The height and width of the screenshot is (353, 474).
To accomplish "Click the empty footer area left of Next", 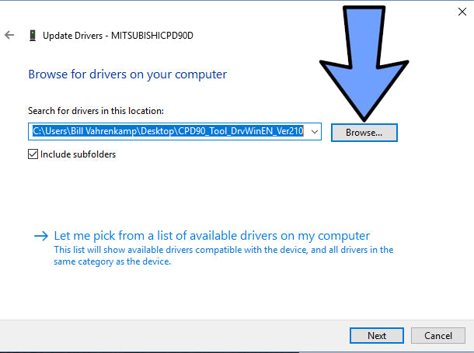I will [x=171, y=336].
